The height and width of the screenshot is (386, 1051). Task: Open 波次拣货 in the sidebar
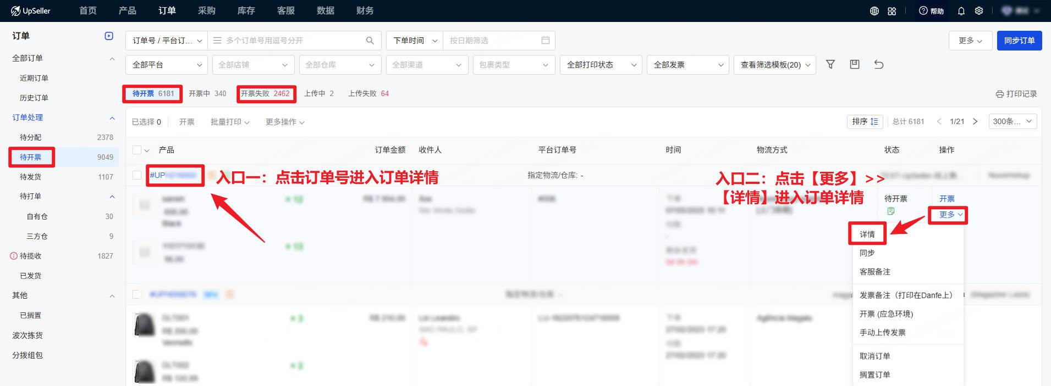27,335
